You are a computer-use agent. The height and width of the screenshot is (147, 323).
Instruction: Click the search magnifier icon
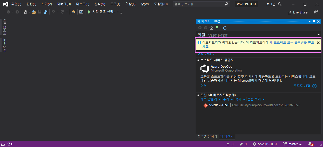tap(226, 4)
